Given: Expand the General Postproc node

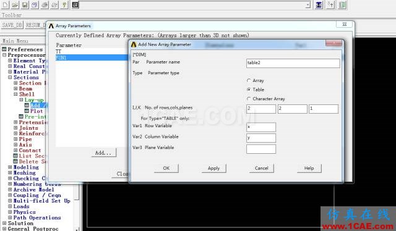Looking at the screenshot, I should (4, 229).
